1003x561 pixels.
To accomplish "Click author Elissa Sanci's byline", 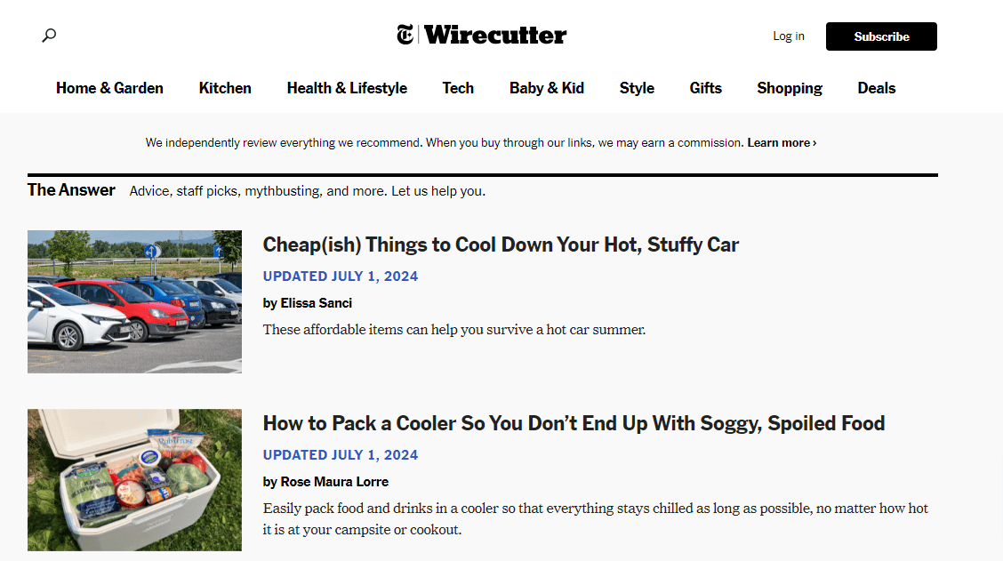I will [x=308, y=302].
